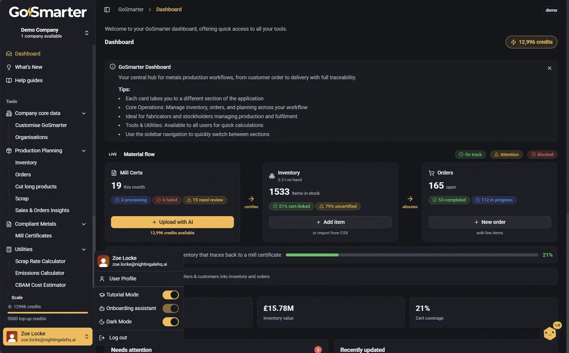569x353 pixels.
Task: Toggle the sidebar panel icon
Action: tap(107, 9)
